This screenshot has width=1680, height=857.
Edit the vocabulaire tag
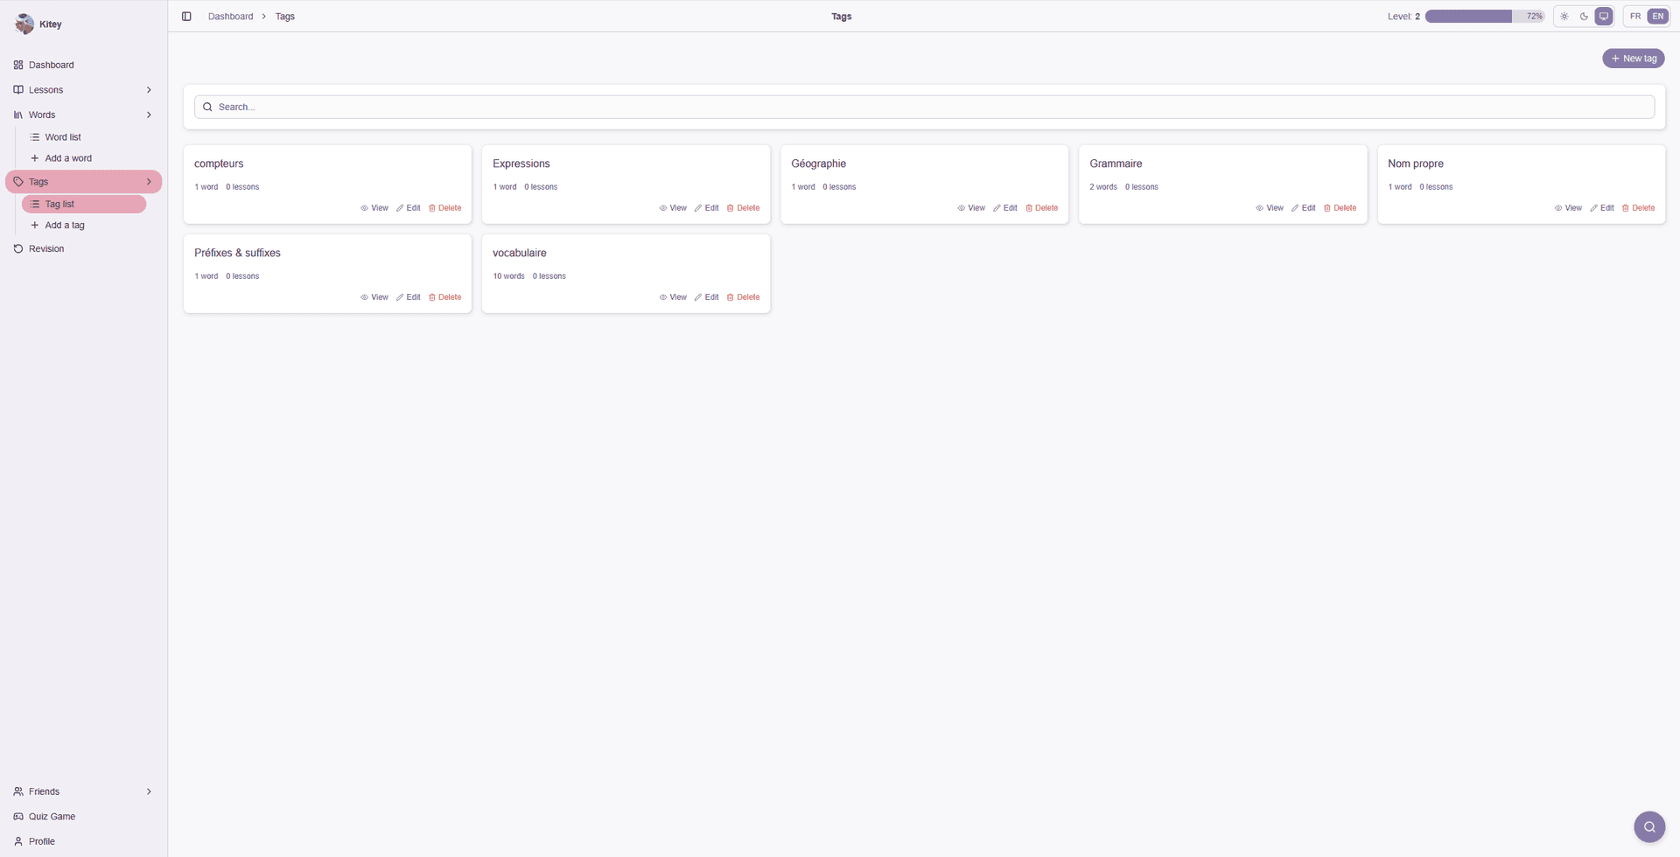click(x=707, y=297)
